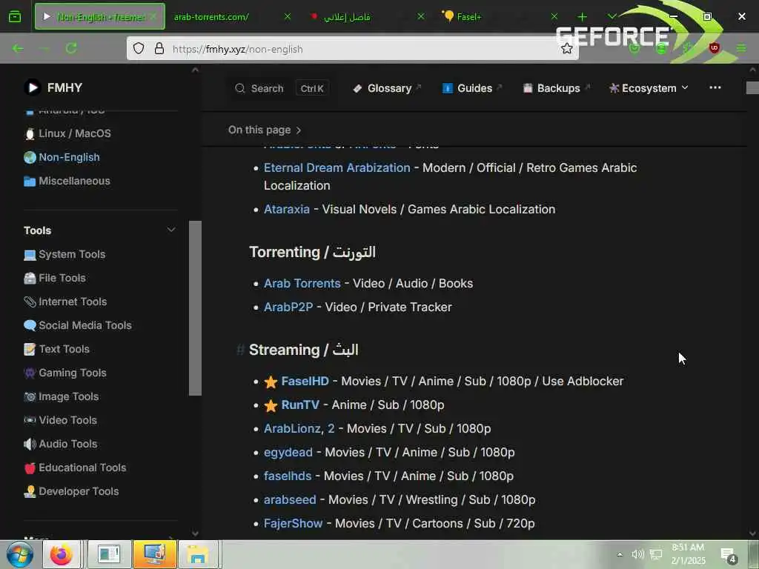Open a new tab with plus button
Viewport: 759px width, 569px height.
(x=583, y=17)
